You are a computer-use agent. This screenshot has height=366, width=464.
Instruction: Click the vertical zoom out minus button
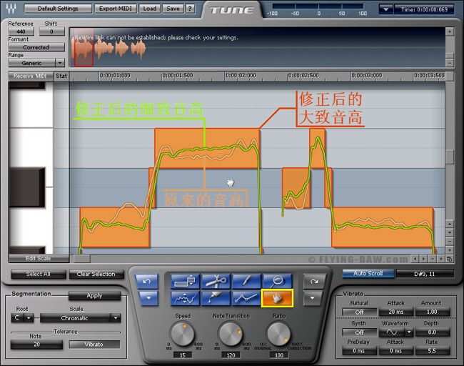450,242
